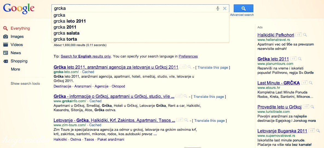Open the 'Paket aranžmani' sitelink
This screenshot has height=148, width=324.
click(111, 140)
